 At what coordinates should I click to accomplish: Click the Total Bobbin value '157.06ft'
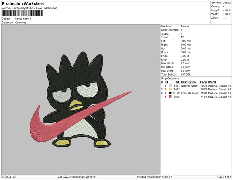pyautogui.click(x=186, y=74)
